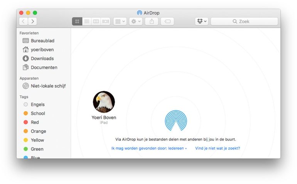Screen dimensions: 297x184
Task: Open Documenten in the sidebar
Action: (x=44, y=68)
